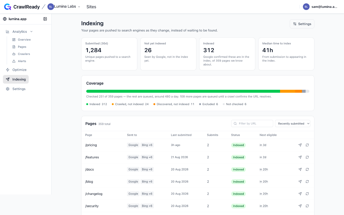Image resolution: width=344 pixels, height=215 pixels.
Task: Refresh status for /security row
Action: [x=307, y=206]
